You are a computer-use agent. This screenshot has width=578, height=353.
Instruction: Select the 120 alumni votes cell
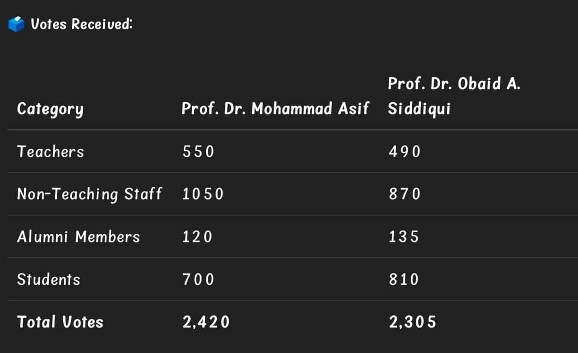(x=197, y=237)
